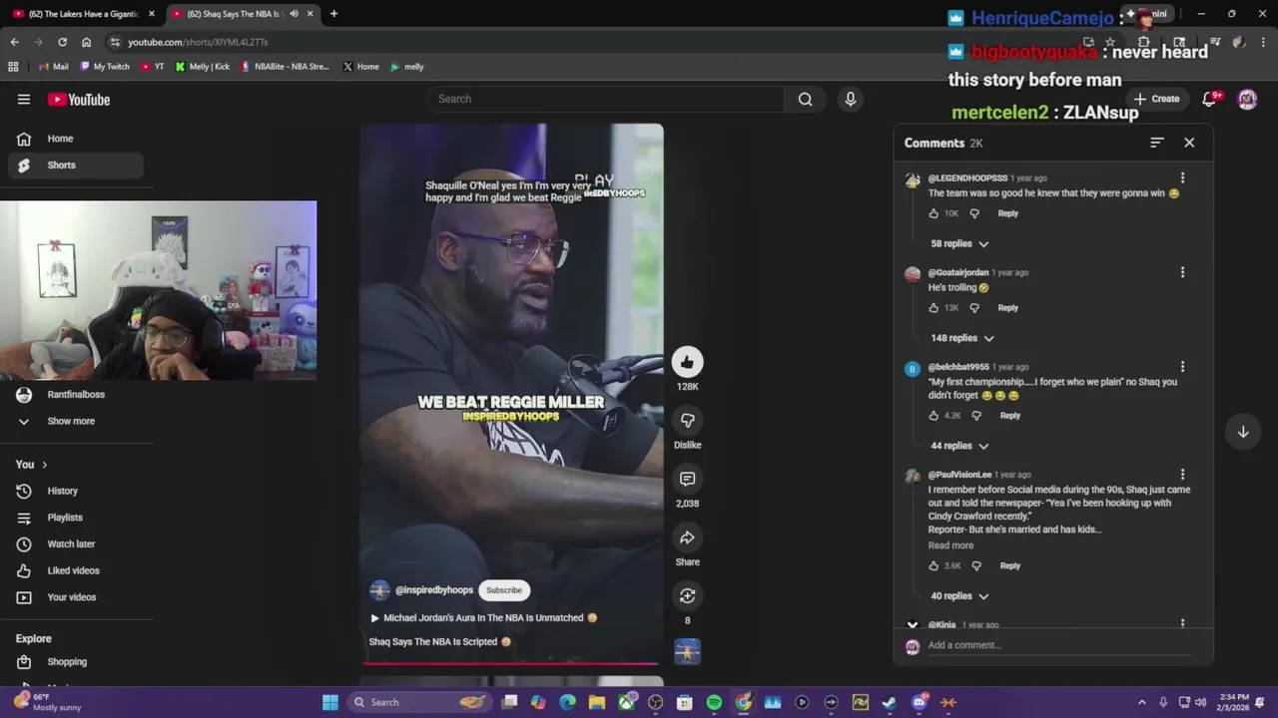Seek on the short's red progress bar
This screenshot has width=1278, height=718.
[511, 662]
